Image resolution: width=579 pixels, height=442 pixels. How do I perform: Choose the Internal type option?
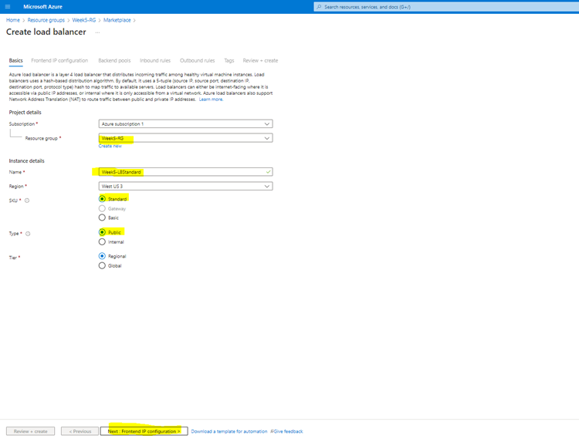(x=102, y=242)
